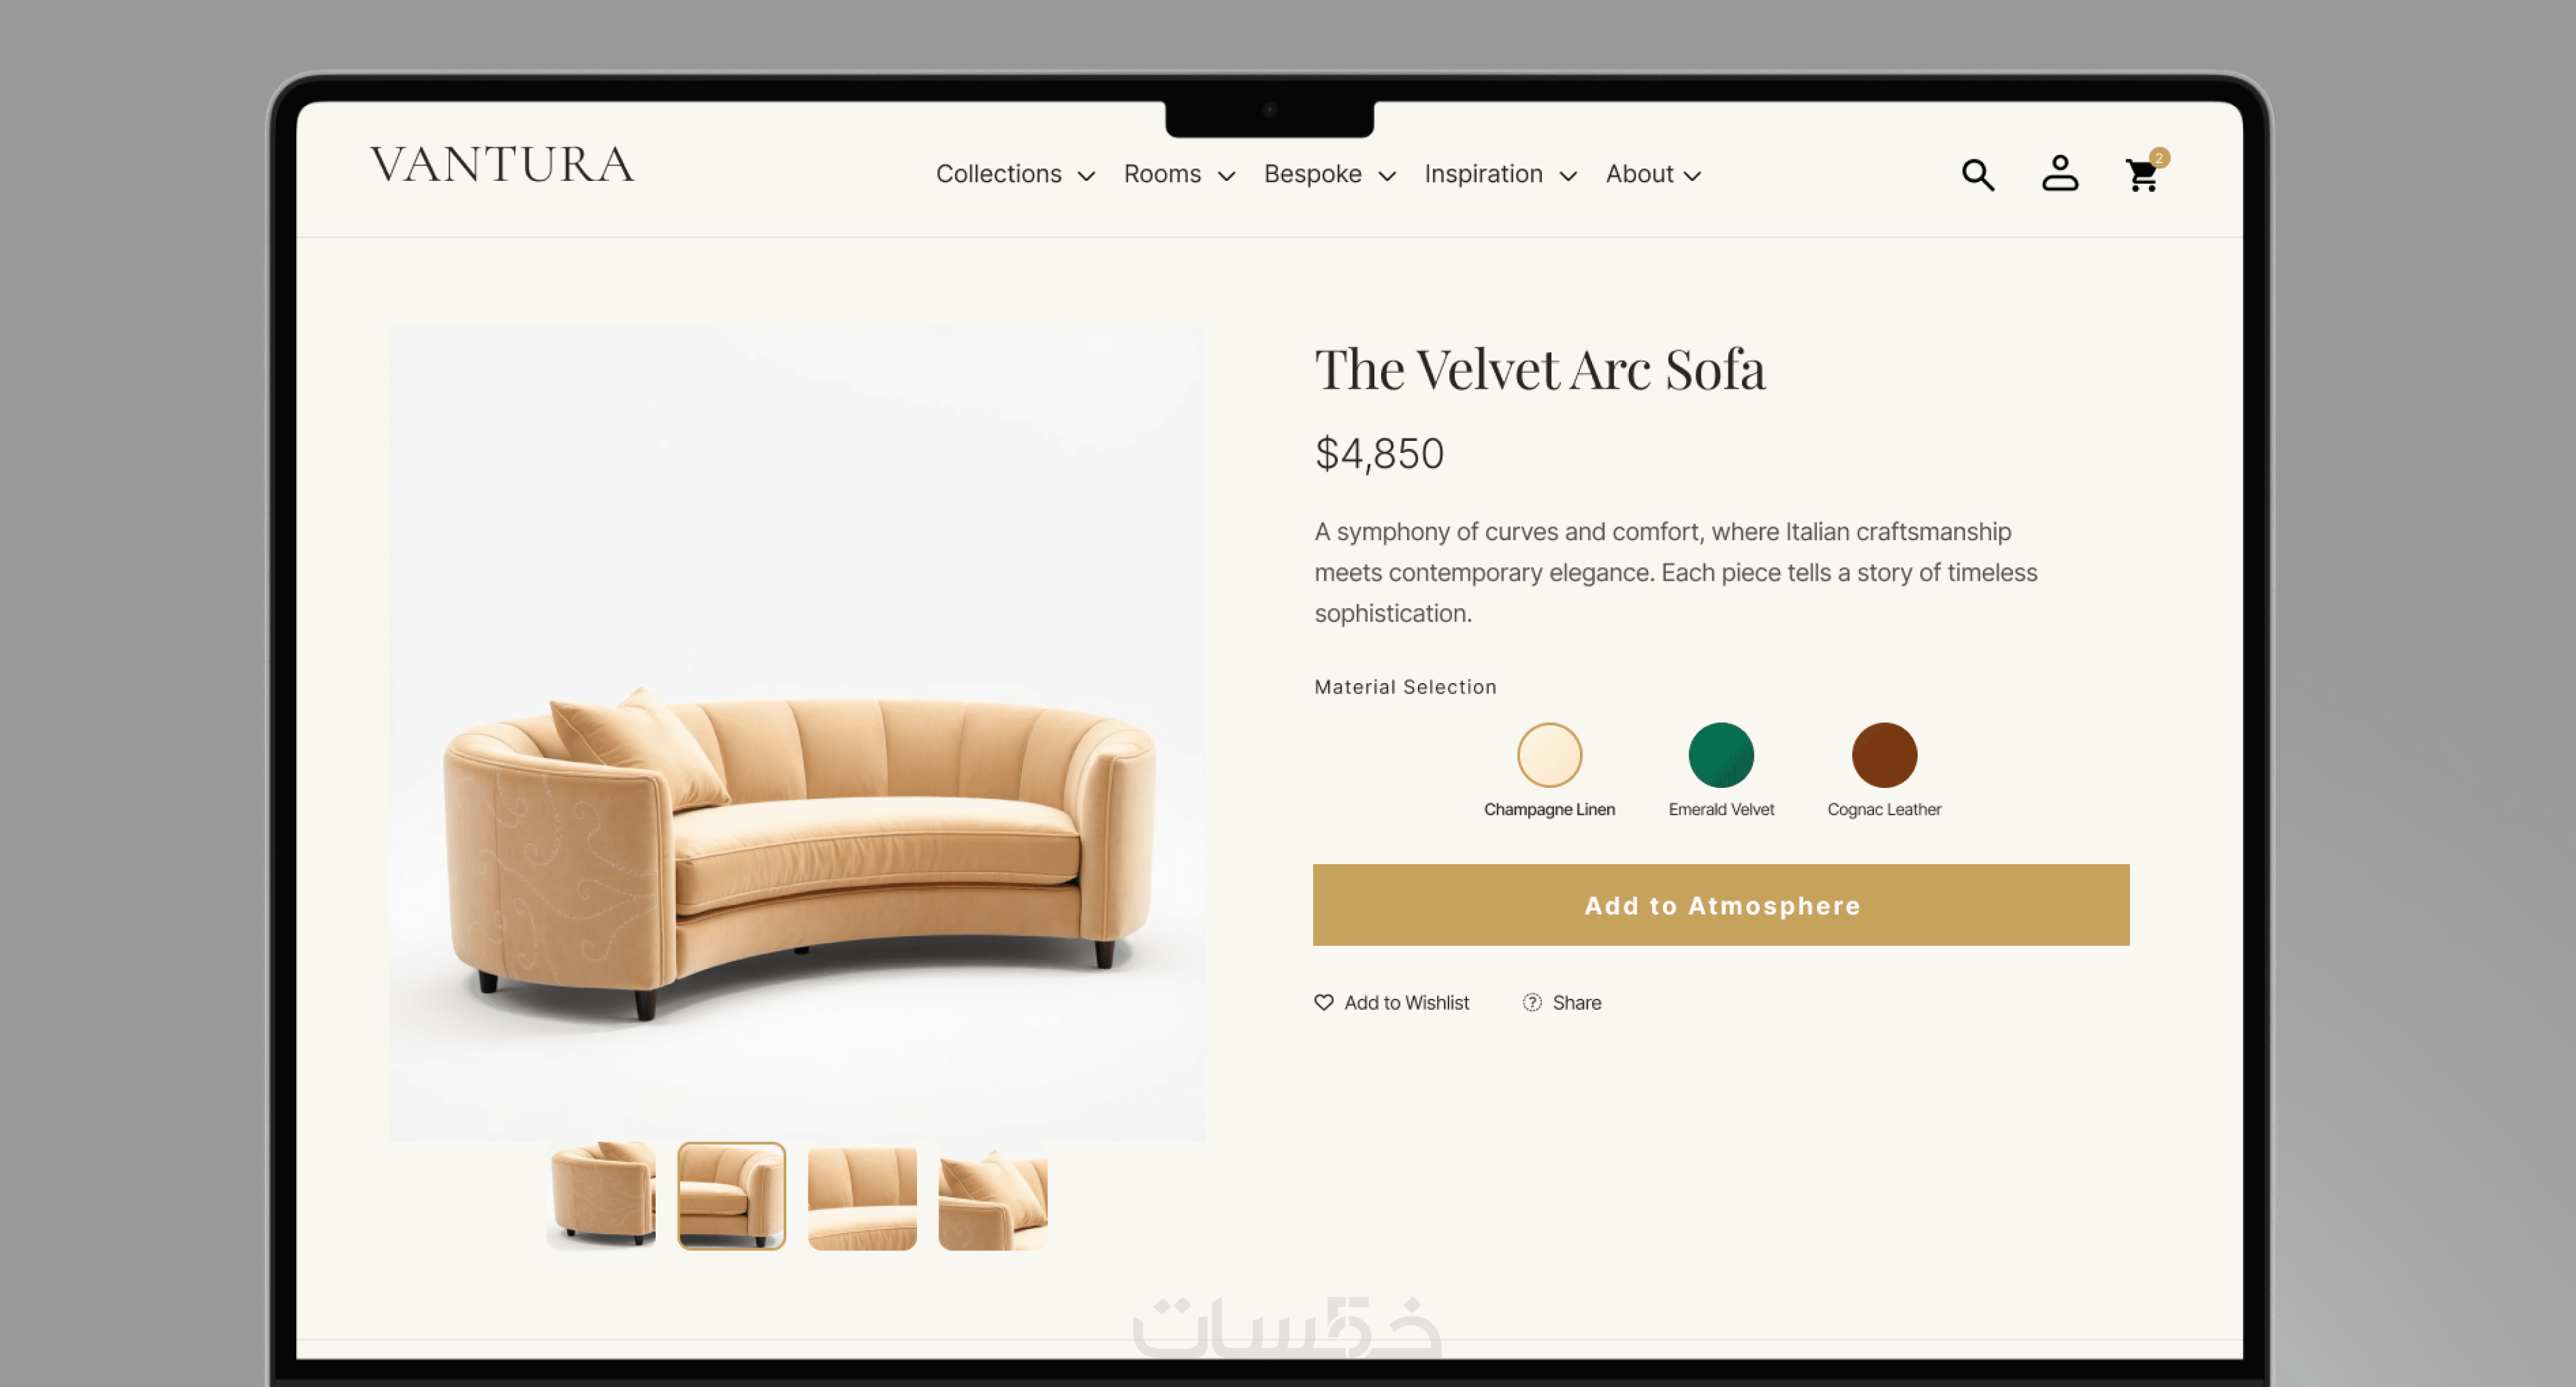Viewport: 2576px width, 1387px height.
Task: Select the fourth thumbnail showing the cushion
Action: click(992, 1197)
